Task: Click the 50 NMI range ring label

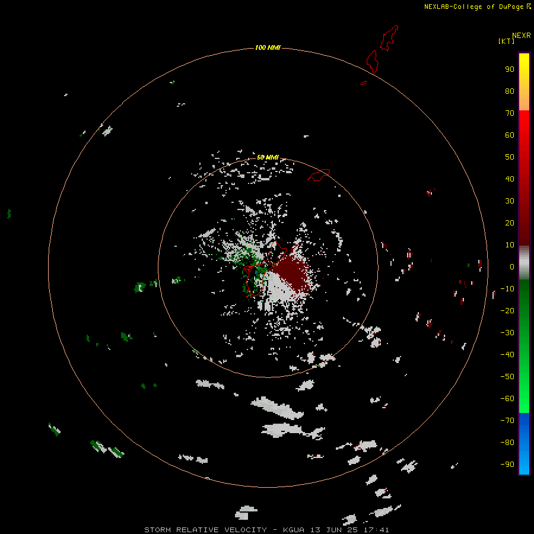Action: pos(268,157)
